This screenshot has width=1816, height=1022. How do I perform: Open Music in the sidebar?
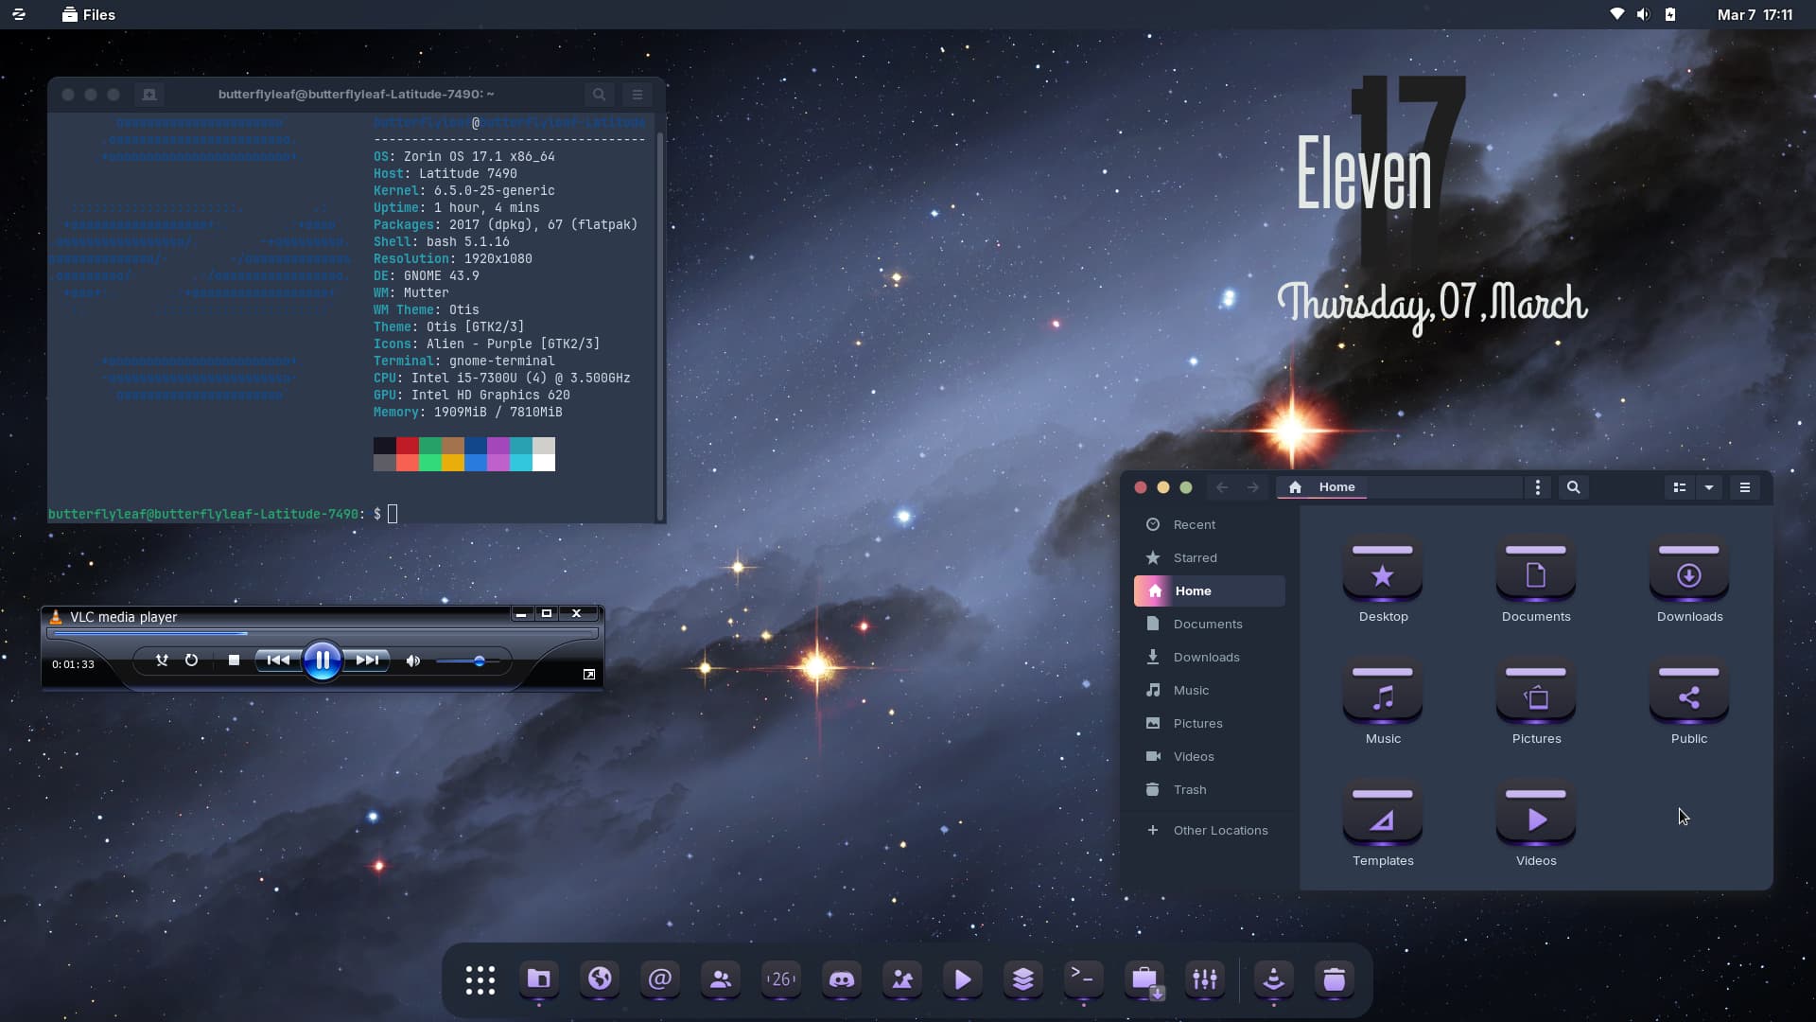click(x=1209, y=690)
